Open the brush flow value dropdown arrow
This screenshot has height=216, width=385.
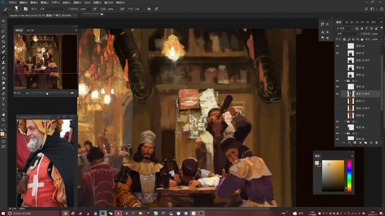coord(116,9)
